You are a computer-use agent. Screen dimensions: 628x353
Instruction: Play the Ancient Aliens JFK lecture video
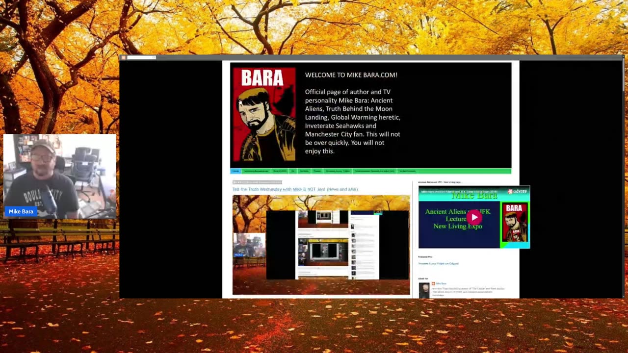[x=474, y=217]
